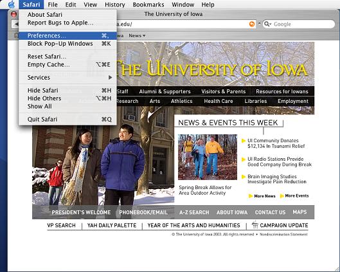Open VP Search link

point(61,225)
